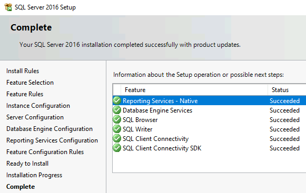Click Succeeded status for SQL Writer
The width and height of the screenshot is (306, 193).
(x=284, y=129)
